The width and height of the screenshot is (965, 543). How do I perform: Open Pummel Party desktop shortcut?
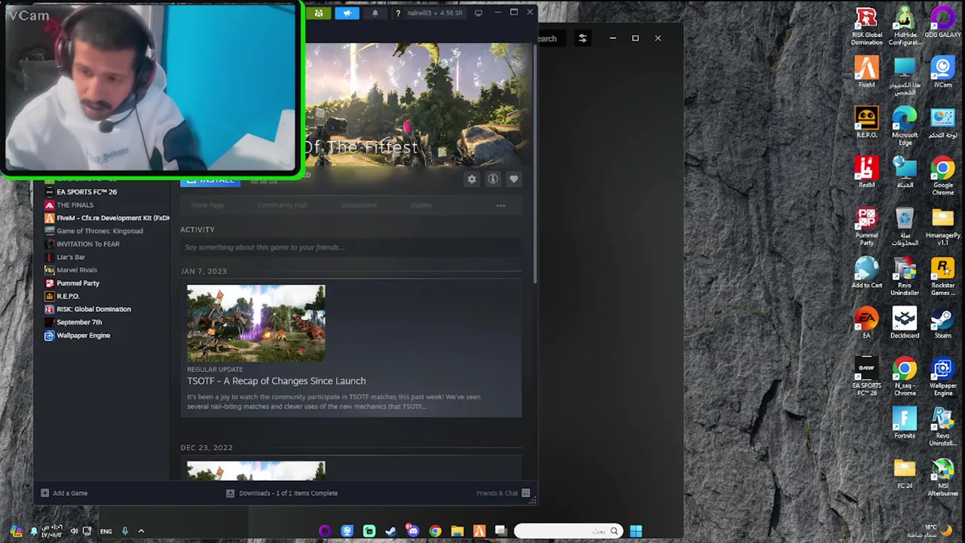click(866, 226)
